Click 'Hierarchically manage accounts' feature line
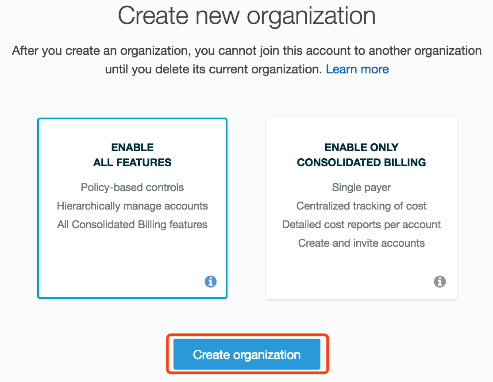This screenshot has width=493, height=382. pos(132,206)
